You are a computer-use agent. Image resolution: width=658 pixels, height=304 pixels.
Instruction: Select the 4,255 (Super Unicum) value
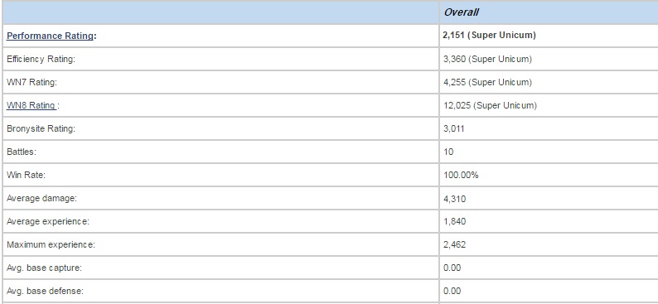pyautogui.click(x=487, y=83)
